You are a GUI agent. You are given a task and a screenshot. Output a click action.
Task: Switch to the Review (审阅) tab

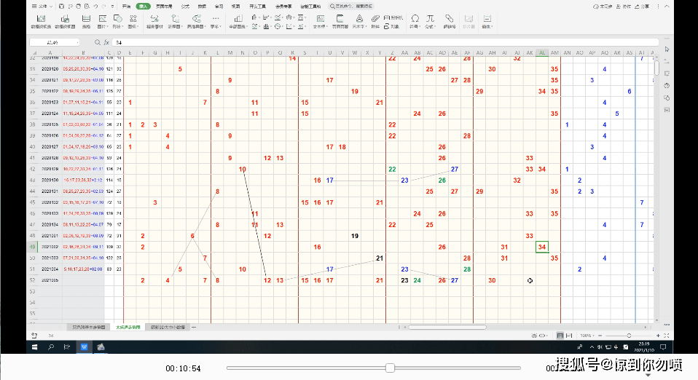tap(219, 7)
